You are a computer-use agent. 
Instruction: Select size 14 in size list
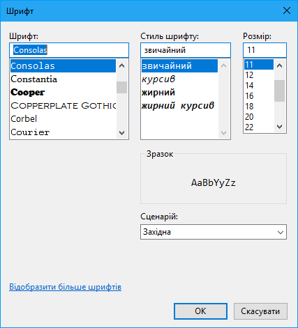[x=259, y=86]
